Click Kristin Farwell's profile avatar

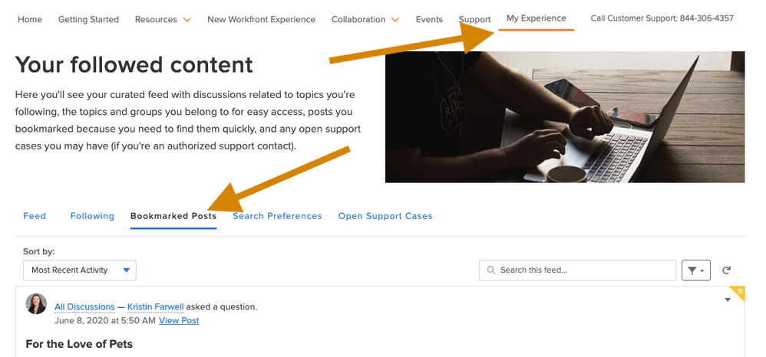pyautogui.click(x=37, y=304)
